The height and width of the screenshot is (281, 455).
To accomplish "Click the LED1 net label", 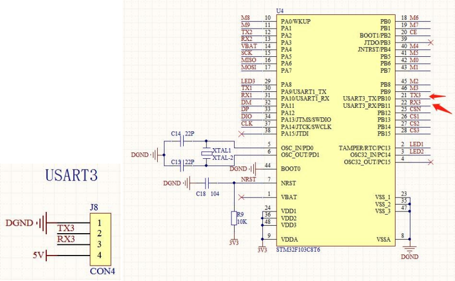I will click(417, 144).
